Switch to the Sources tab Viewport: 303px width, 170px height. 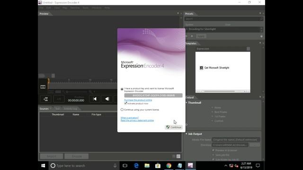(x=44, y=109)
